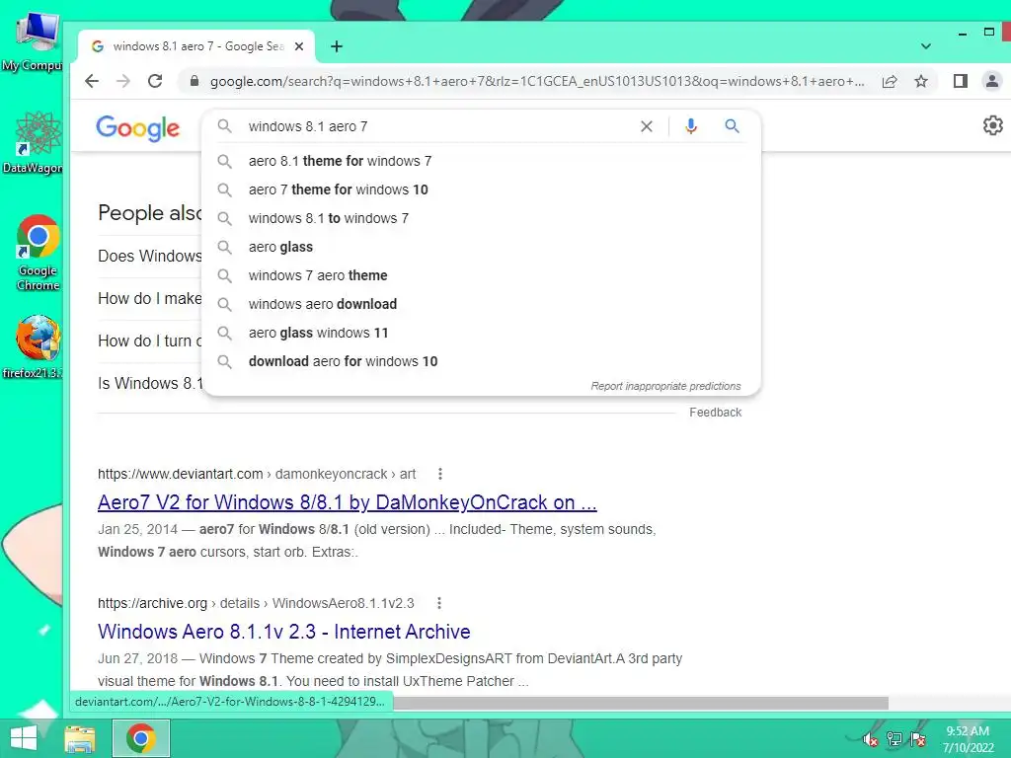Screen dimensions: 1011x758
Task: Click the address bar URL
Action: tap(536, 81)
